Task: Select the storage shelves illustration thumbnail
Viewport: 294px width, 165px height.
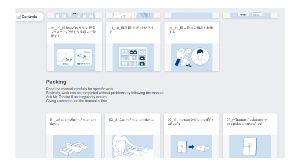Action: point(133,57)
